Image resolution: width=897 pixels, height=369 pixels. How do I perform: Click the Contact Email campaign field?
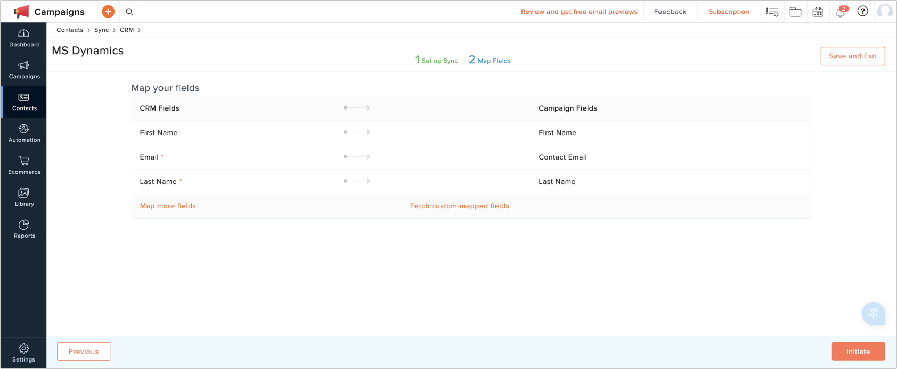click(562, 157)
